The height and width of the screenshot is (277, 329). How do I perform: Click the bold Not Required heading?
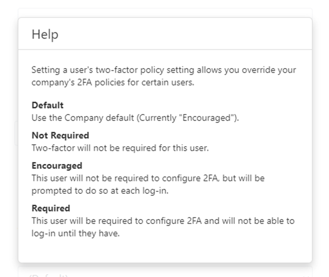60,135
